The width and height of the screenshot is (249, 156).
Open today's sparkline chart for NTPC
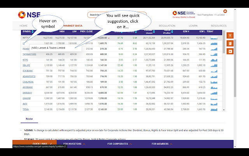214,60
